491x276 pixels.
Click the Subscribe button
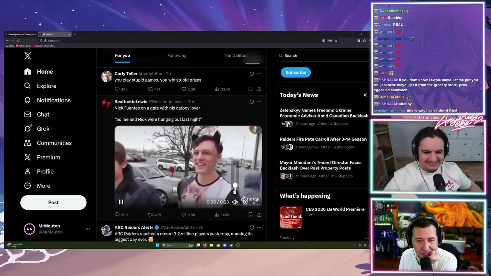(x=296, y=72)
